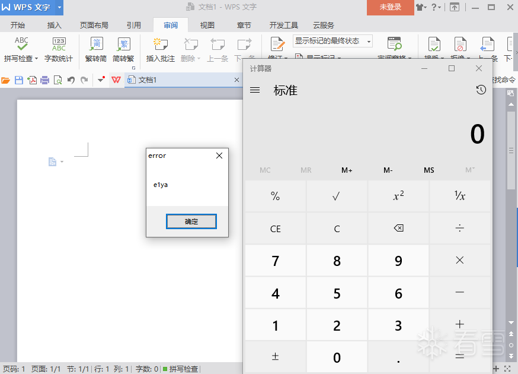Open the 云服务 ribbon tab
This screenshot has height=374, width=518.
324,25
